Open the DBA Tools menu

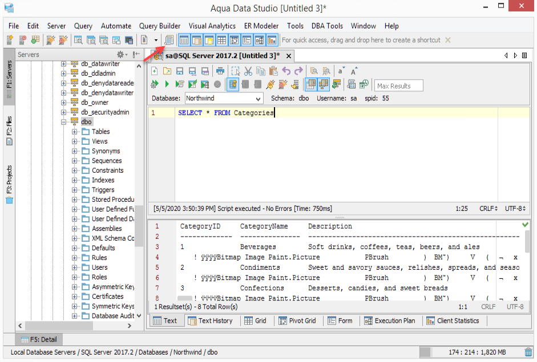coord(327,26)
